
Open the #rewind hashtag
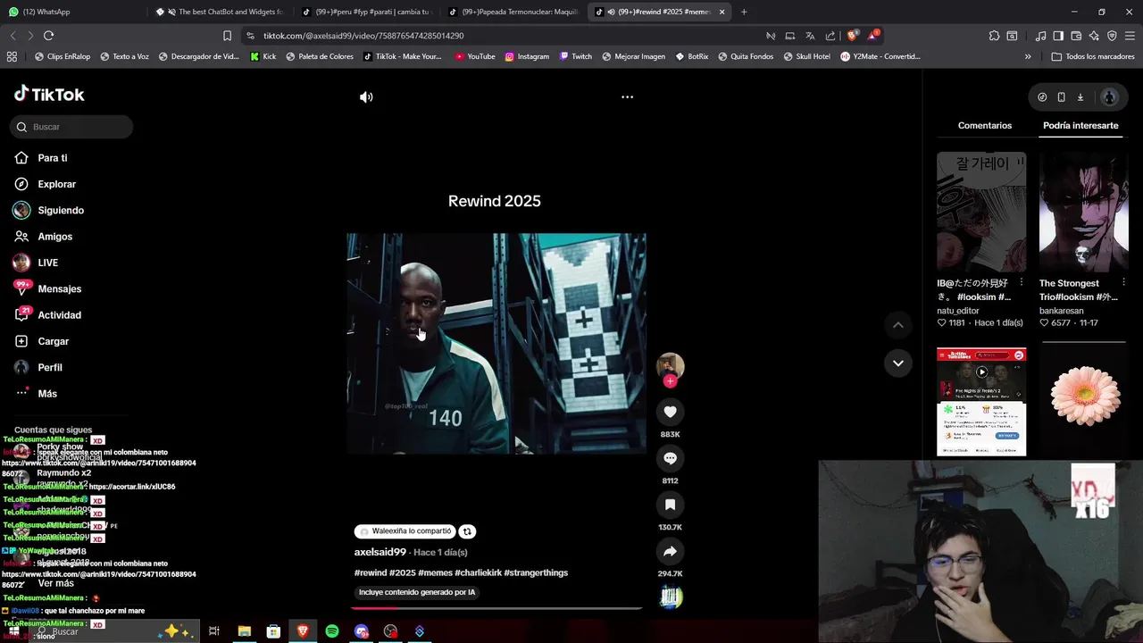coord(371,572)
